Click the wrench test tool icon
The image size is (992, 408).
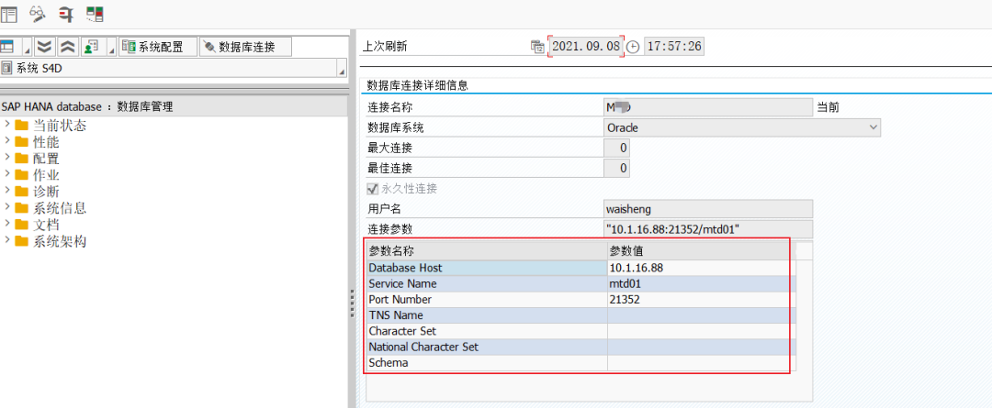click(66, 13)
